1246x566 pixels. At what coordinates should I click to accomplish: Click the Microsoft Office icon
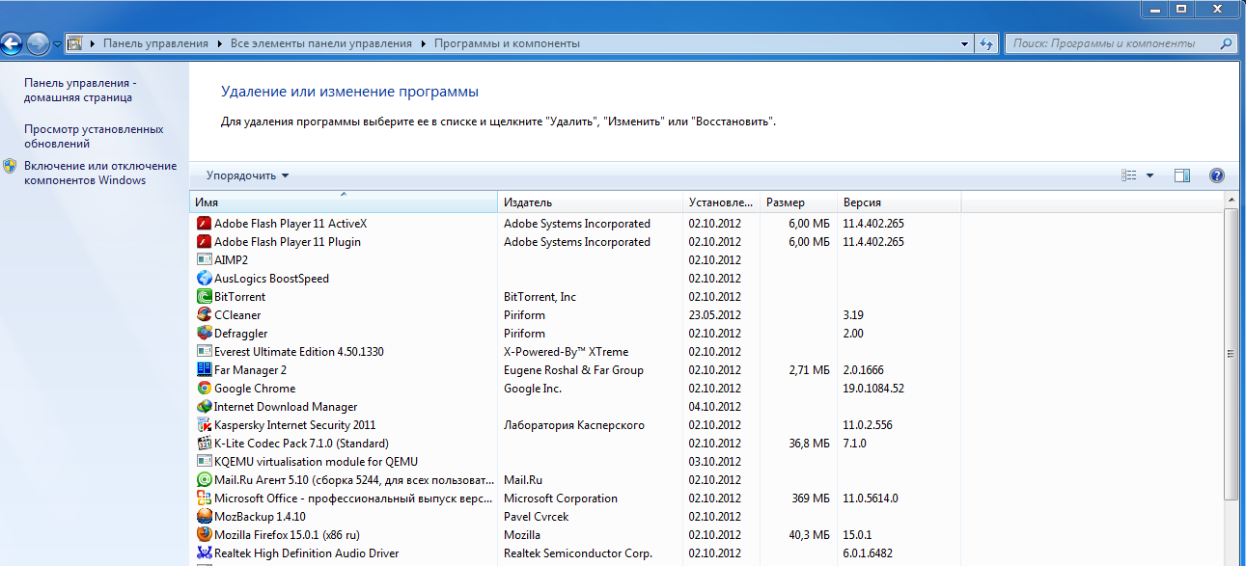click(204, 499)
